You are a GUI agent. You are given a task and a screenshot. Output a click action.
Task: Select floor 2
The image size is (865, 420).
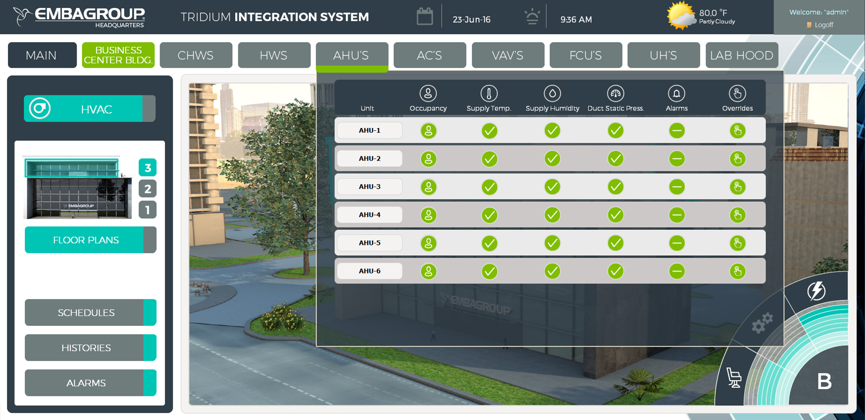(147, 189)
